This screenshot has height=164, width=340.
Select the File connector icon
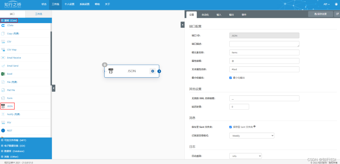click(x=3, y=82)
